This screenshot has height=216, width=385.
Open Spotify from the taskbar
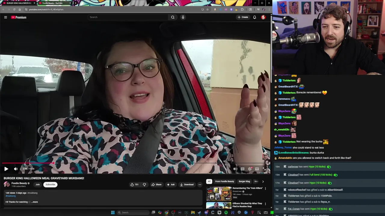point(226,212)
